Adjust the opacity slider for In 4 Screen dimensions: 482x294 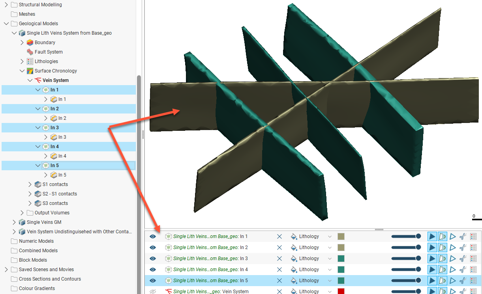[406, 270]
